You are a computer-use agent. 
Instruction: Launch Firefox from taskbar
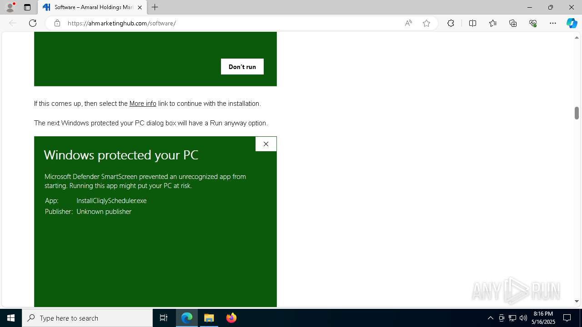pyautogui.click(x=231, y=318)
